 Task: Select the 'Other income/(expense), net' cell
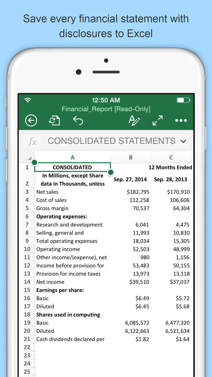point(72,257)
